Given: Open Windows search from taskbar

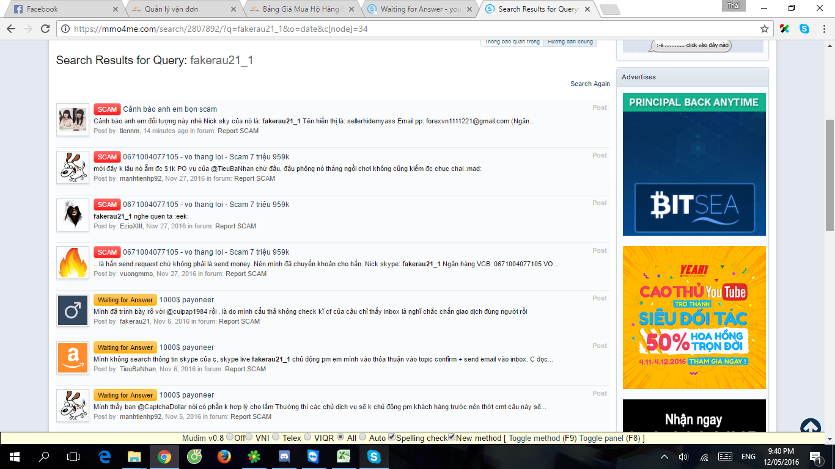Looking at the screenshot, I should [x=44, y=457].
